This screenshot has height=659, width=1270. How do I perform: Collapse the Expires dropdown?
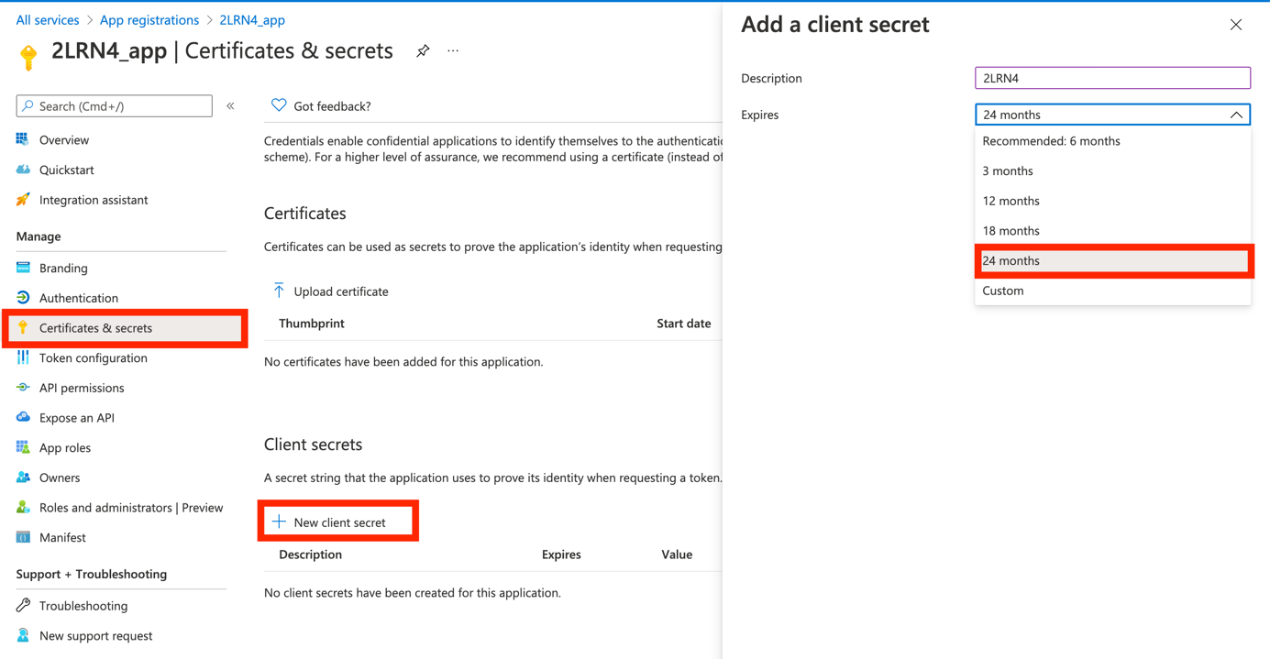click(x=1236, y=115)
